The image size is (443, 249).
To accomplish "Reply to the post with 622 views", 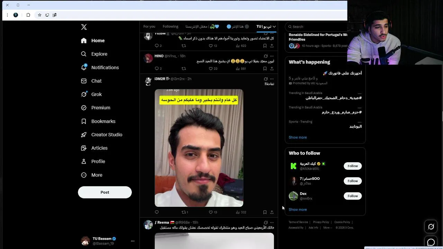I will [158, 46].
